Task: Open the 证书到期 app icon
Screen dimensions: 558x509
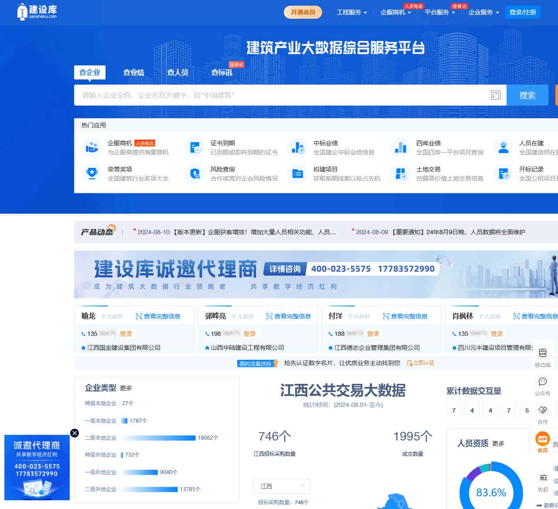Action: (195, 147)
